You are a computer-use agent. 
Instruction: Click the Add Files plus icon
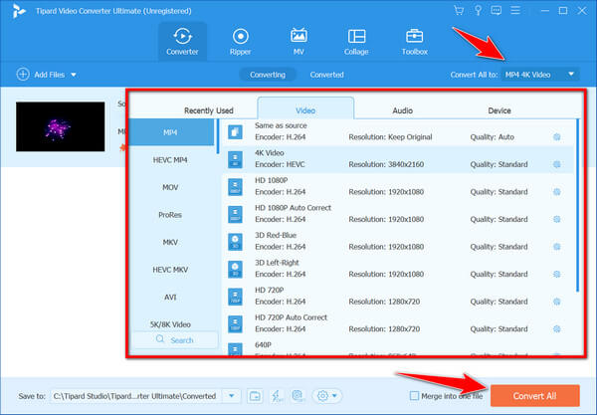[23, 75]
